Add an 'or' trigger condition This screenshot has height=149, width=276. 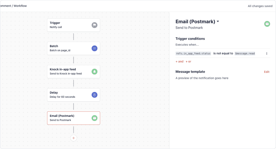point(189,61)
